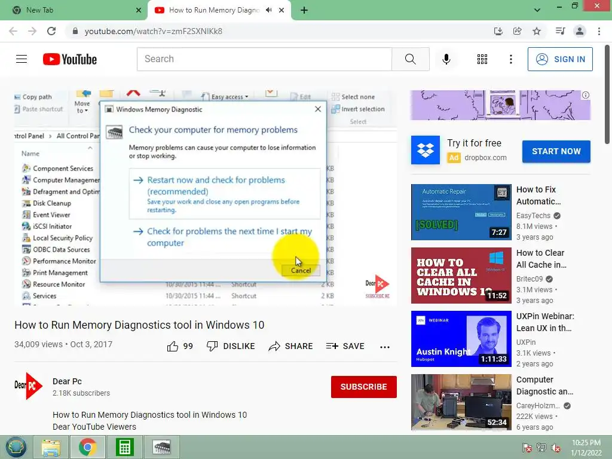The height and width of the screenshot is (459, 612).
Task: Open YouTube settings three-dot menu
Action: [x=510, y=59]
